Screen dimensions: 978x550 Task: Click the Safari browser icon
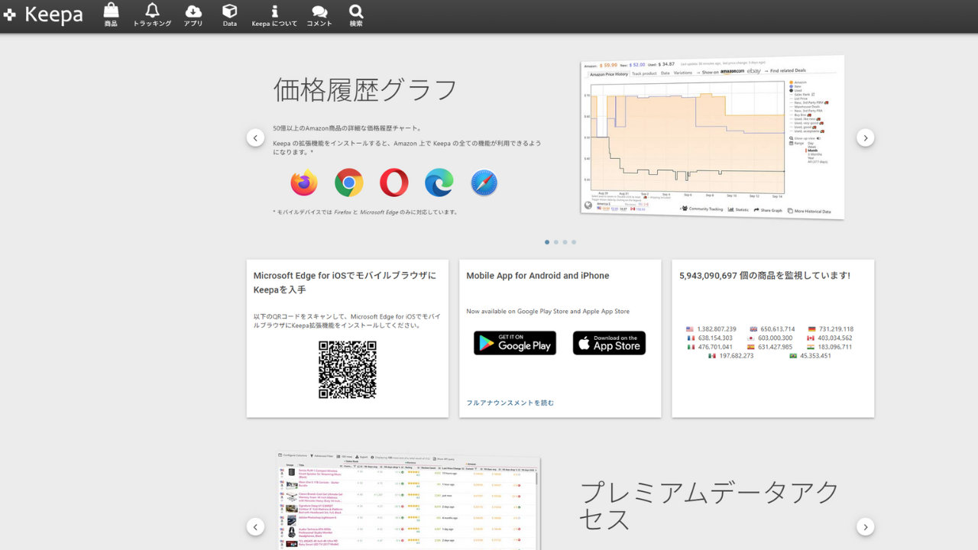pos(484,183)
